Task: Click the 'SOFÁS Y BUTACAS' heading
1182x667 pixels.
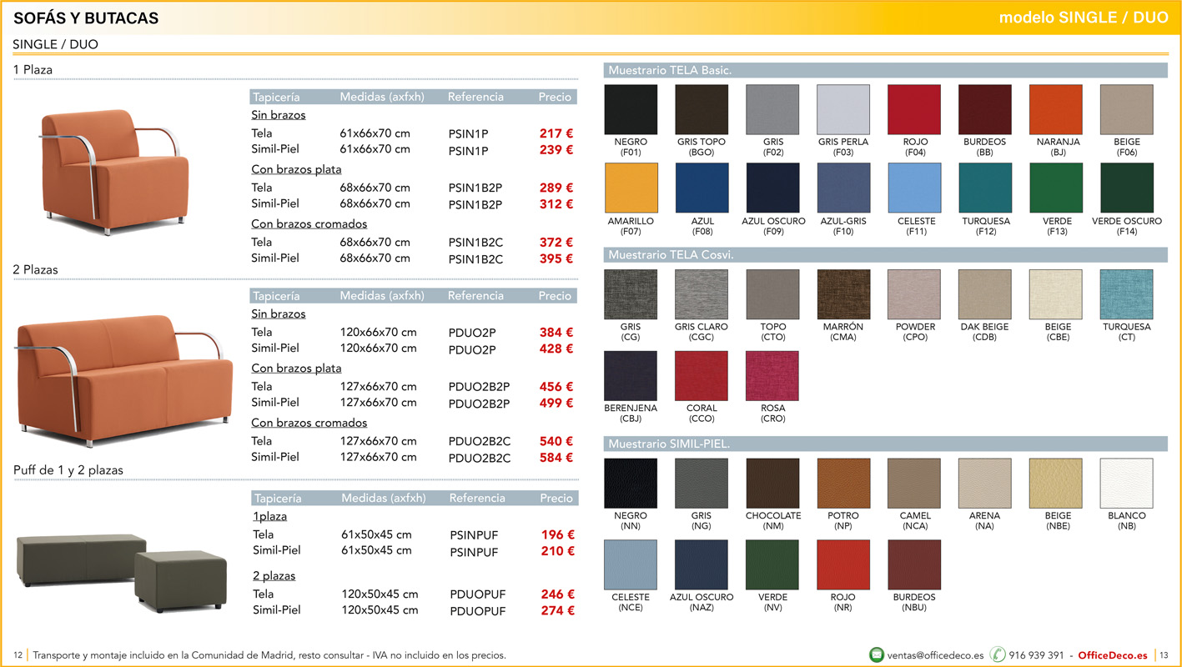Action: coord(86,18)
